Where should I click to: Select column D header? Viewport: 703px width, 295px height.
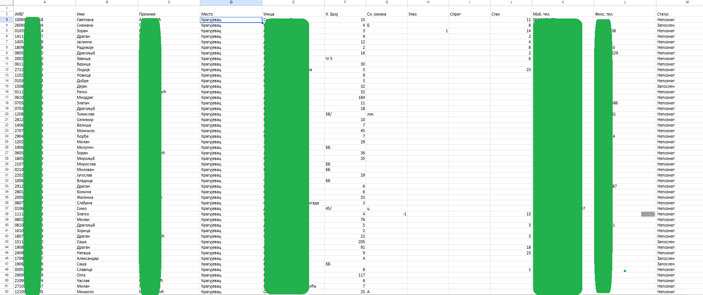(x=231, y=2)
